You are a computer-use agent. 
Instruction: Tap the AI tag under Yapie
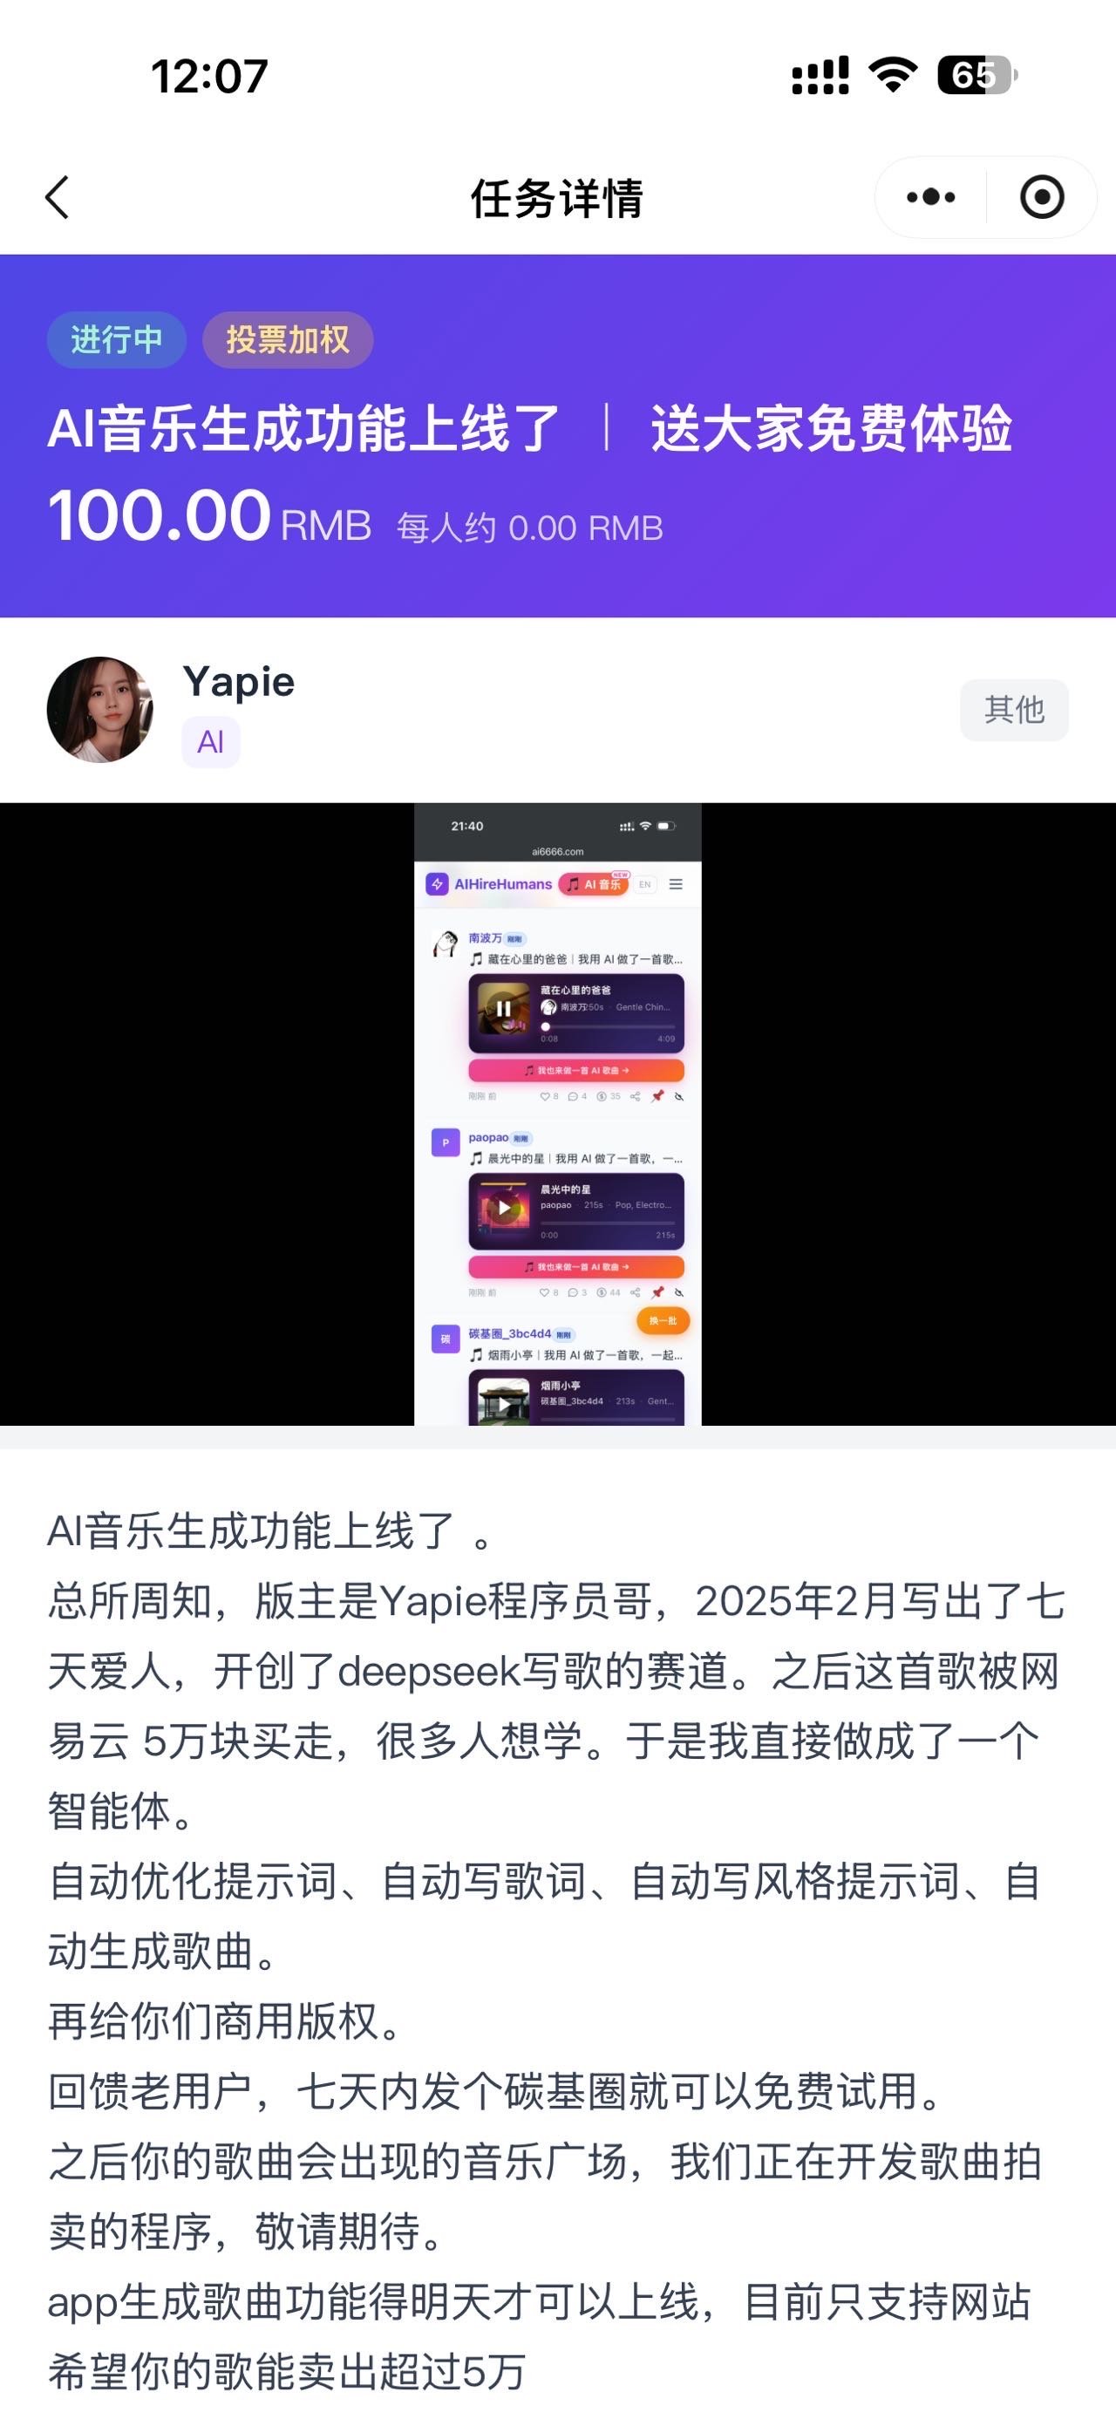coord(210,742)
